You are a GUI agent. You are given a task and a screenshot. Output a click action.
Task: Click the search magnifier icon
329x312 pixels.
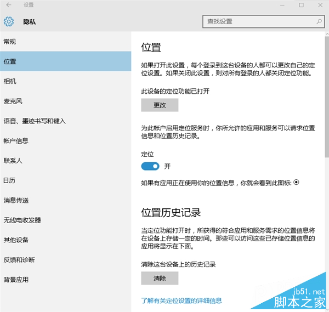point(319,21)
